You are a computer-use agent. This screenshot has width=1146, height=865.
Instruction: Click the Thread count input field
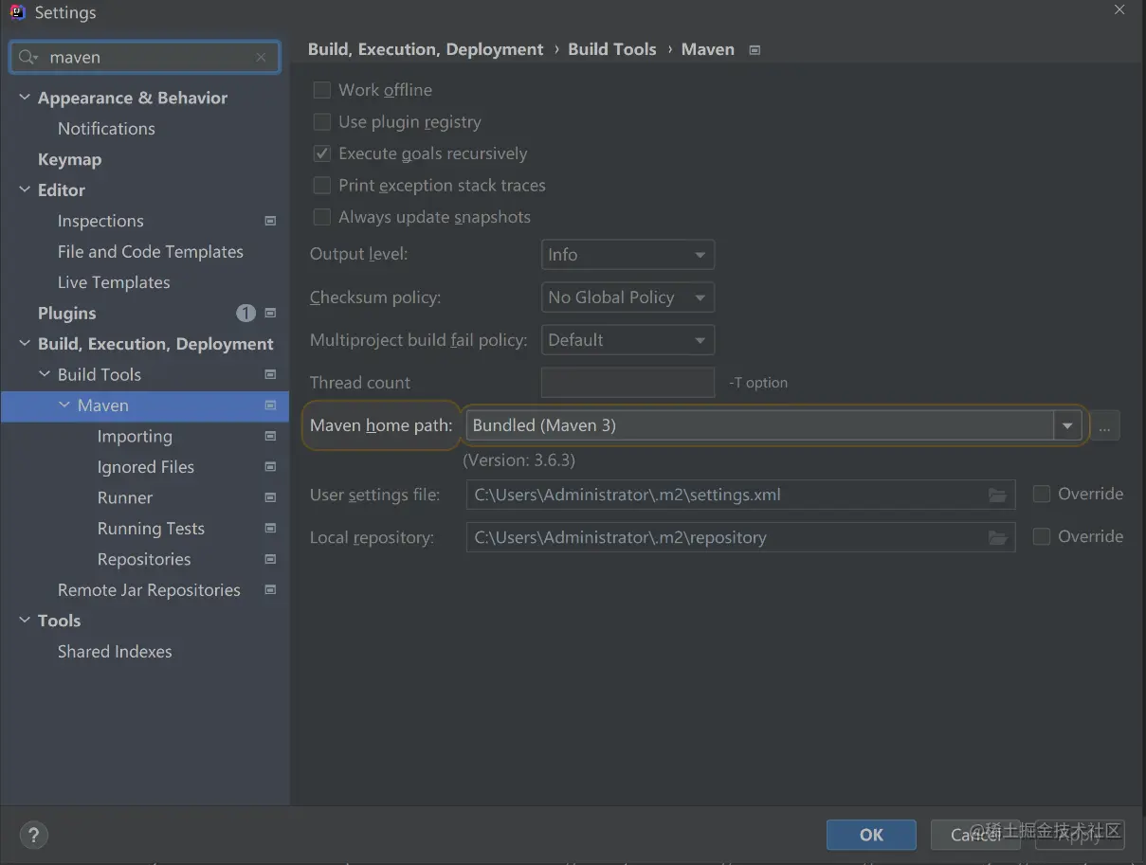point(628,383)
